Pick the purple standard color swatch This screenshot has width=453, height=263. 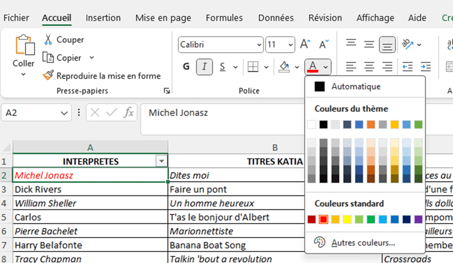[x=418, y=219]
